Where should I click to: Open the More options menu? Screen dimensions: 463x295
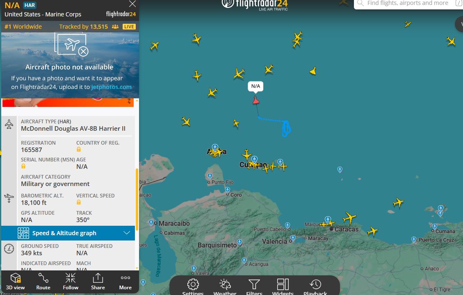pos(125,282)
